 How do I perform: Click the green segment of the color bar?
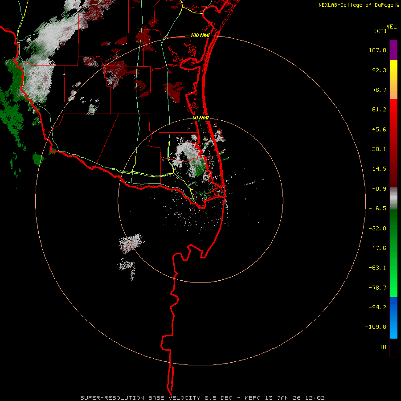[x=393, y=253]
